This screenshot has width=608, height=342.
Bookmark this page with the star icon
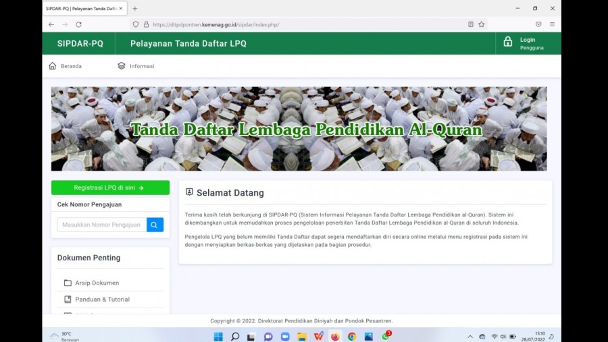[482, 24]
